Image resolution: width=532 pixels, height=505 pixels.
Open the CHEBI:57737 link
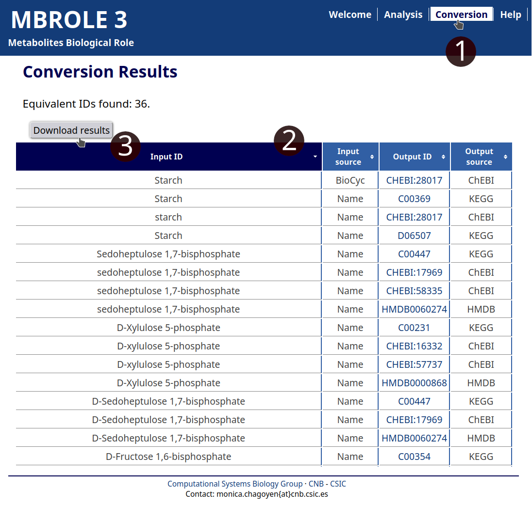pos(414,364)
